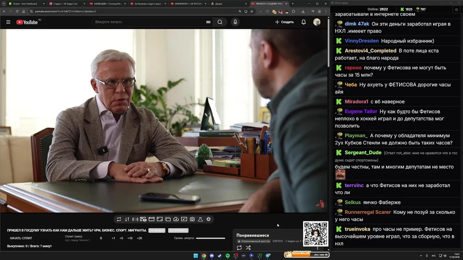Click the up-down arrows icon in the toolbar
The height and width of the screenshot is (260, 463).
(127, 219)
